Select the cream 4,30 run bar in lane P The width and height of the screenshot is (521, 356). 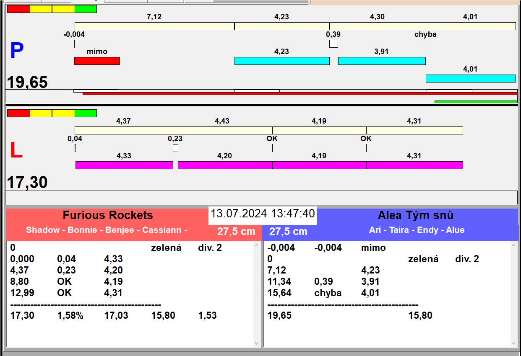click(378, 26)
